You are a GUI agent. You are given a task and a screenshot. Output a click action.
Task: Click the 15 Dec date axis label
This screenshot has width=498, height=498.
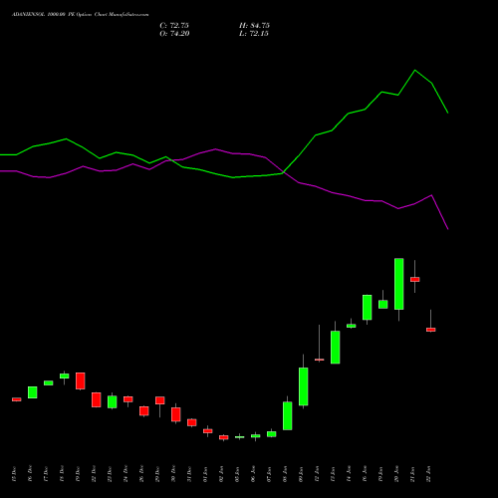(x=14, y=474)
